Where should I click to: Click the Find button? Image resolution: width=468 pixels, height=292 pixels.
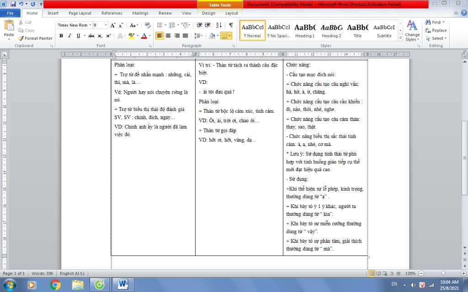pos(435,22)
